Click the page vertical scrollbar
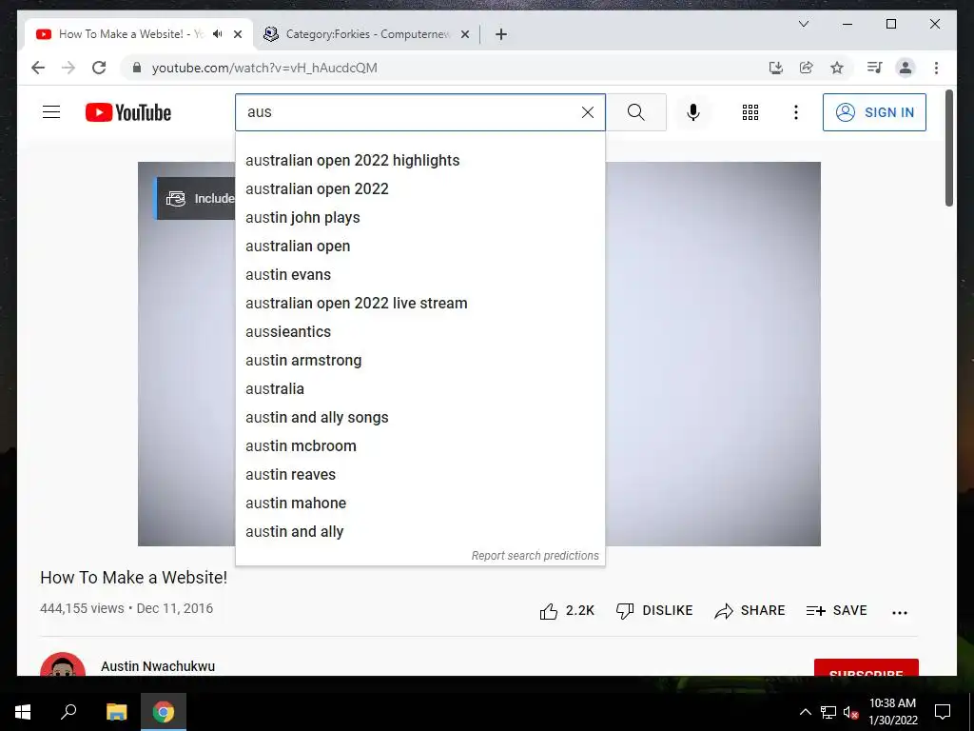The image size is (974, 731). click(x=948, y=148)
